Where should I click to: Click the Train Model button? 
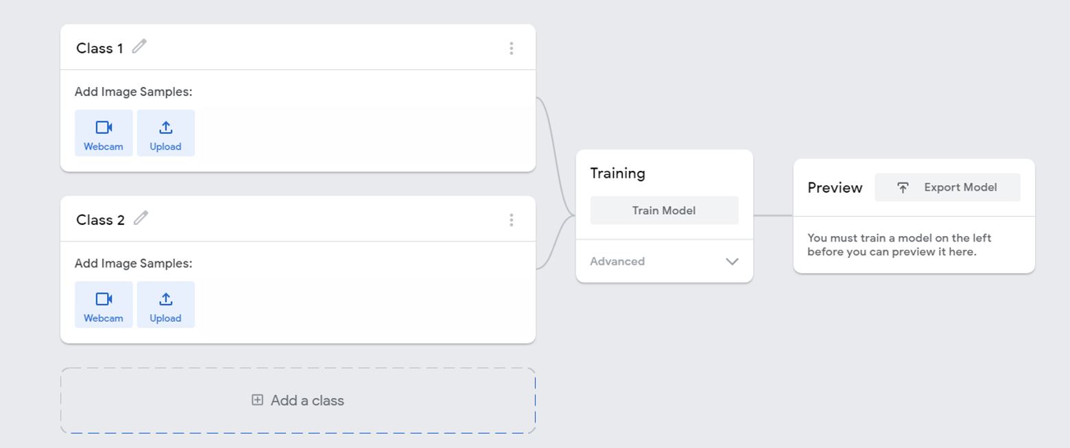[664, 211]
